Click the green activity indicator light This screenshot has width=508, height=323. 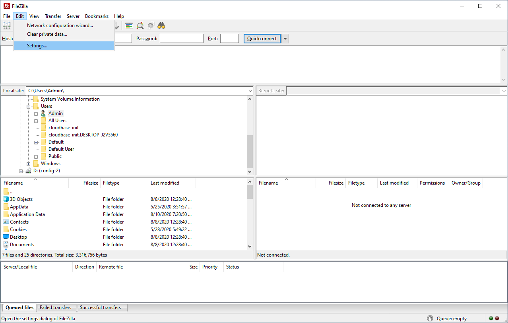coord(491,318)
